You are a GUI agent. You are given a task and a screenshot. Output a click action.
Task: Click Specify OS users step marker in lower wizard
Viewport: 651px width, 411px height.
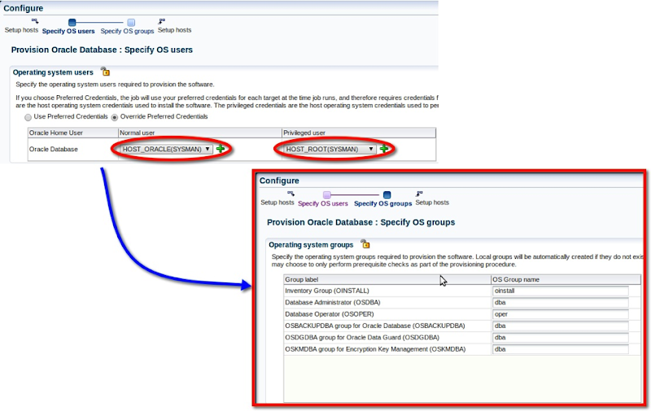point(327,195)
